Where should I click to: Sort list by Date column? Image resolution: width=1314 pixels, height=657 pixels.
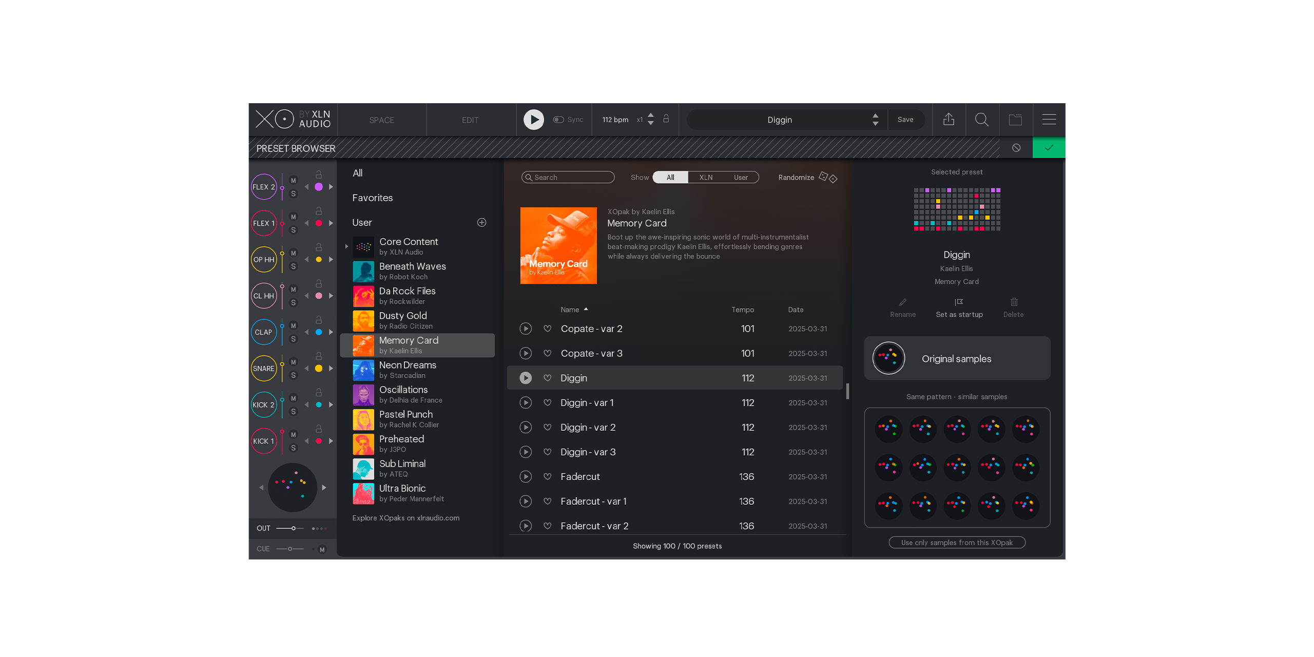coord(796,310)
